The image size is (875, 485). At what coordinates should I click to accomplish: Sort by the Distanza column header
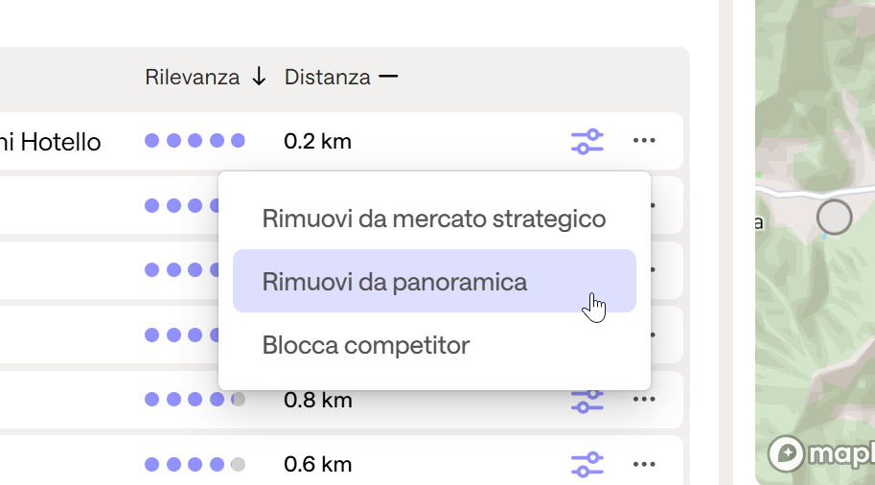click(327, 78)
